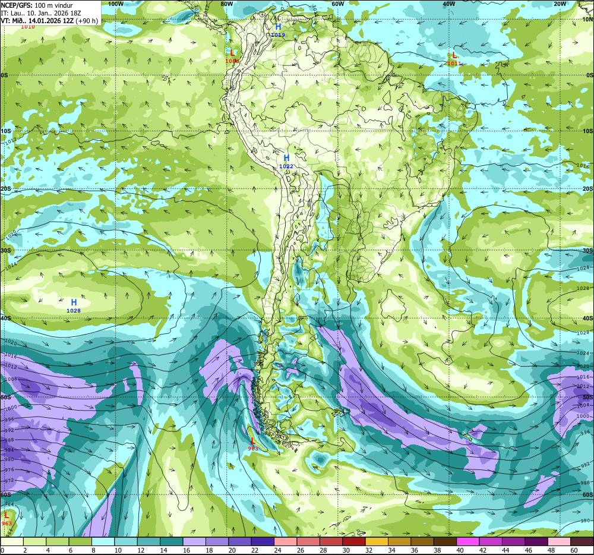Pick the yellow 32–34 legend swatch
Image resolution: width=594 pixels, height=555 pixels.
pos(377,541)
